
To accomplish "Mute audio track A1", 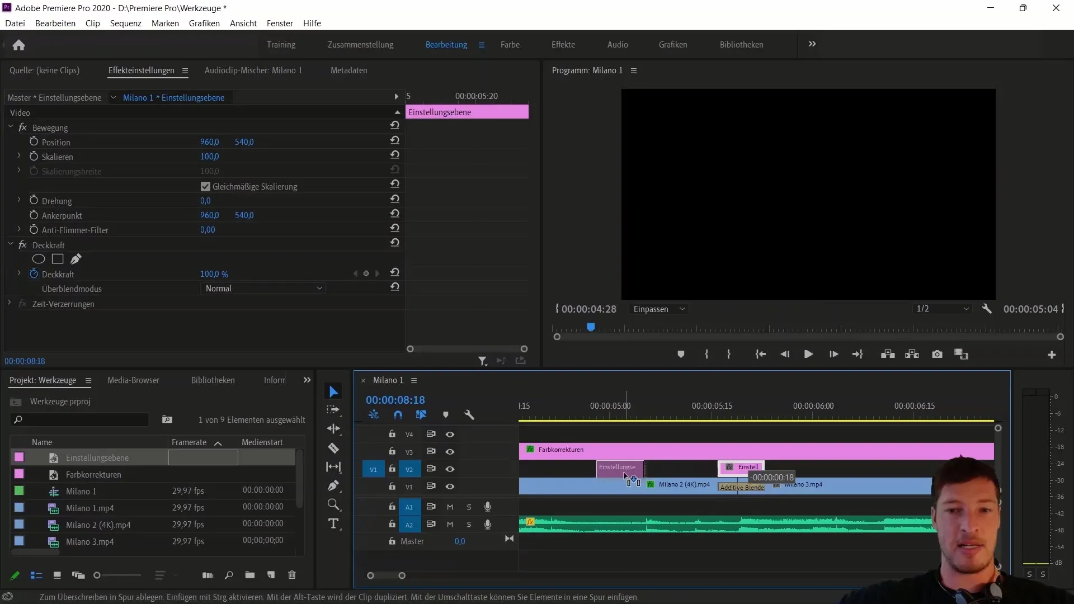I will pyautogui.click(x=450, y=507).
